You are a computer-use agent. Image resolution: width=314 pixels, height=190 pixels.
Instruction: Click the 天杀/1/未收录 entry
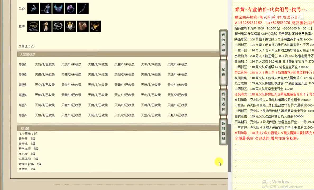pyautogui.click(x=98, y=85)
